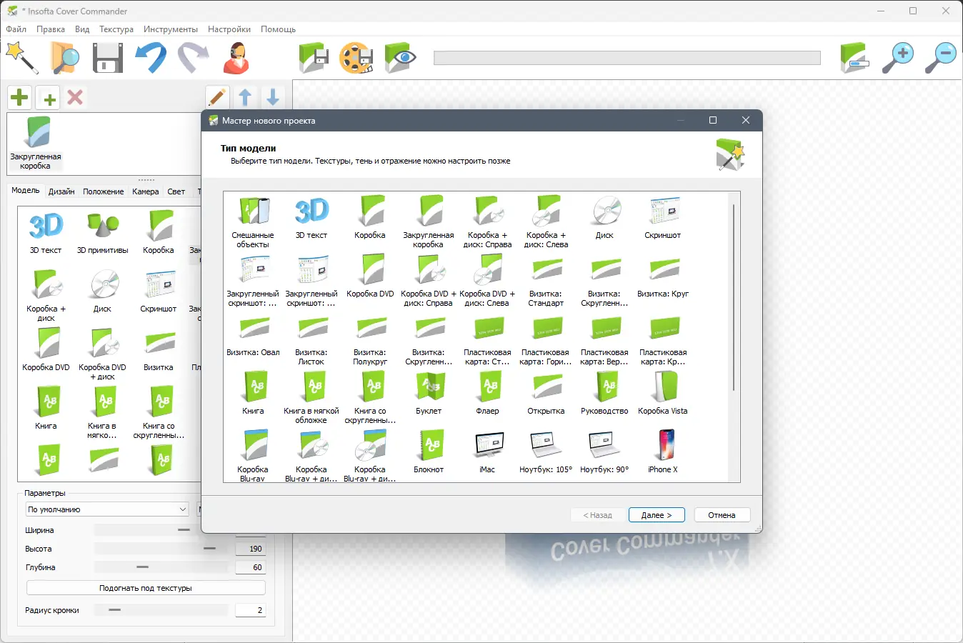Pick iPhone X model in wizard
This screenshot has width=963, height=643.
pyautogui.click(x=663, y=452)
